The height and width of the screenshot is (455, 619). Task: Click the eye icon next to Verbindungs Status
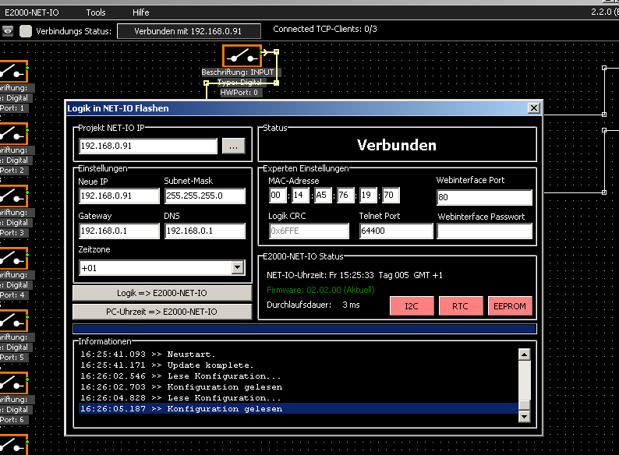8,31
